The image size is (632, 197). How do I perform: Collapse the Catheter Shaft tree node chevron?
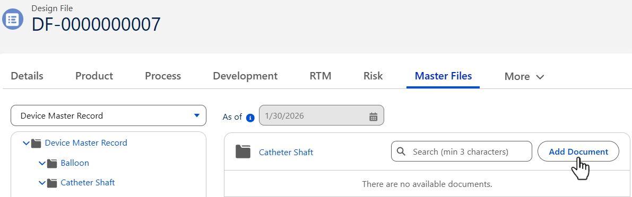tap(42, 183)
